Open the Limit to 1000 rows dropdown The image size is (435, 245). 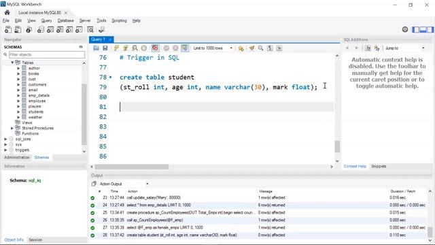coord(213,48)
